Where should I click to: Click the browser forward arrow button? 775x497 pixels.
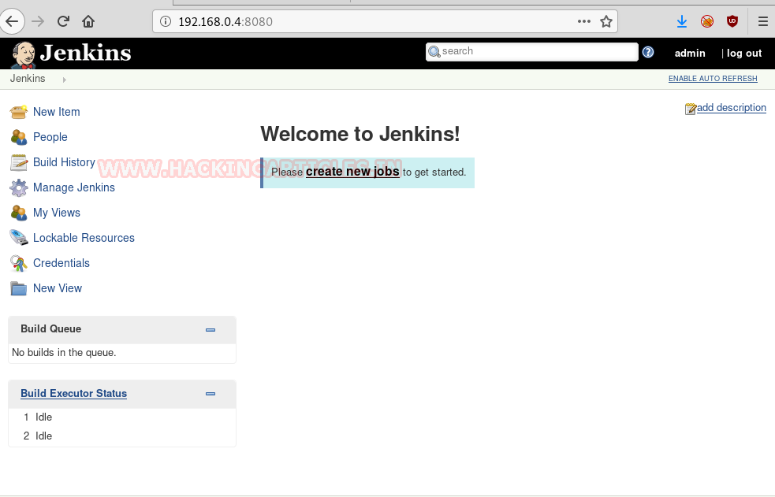pos(38,21)
